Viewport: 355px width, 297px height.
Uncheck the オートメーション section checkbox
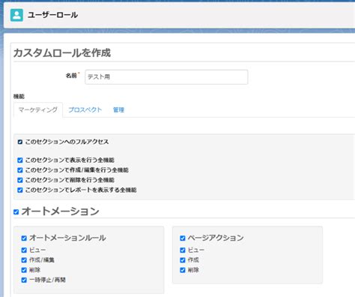pos(16,212)
